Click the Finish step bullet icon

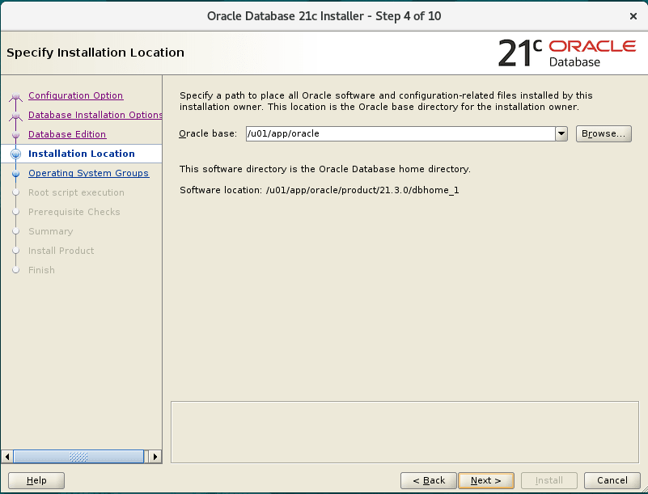pos(15,270)
